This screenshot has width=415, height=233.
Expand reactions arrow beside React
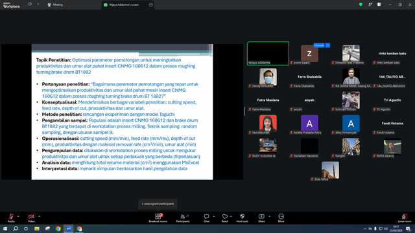[231, 216]
